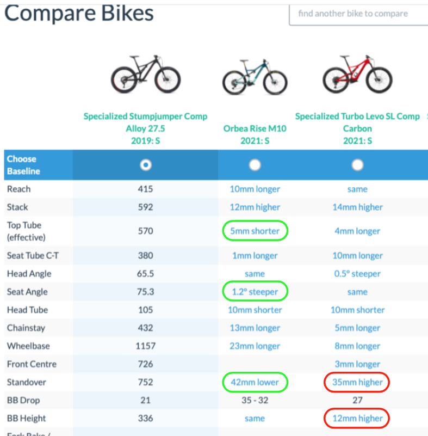The height and width of the screenshot is (436, 428).
Task: Click the red Turbo Levo bike image
Action: coord(357,74)
